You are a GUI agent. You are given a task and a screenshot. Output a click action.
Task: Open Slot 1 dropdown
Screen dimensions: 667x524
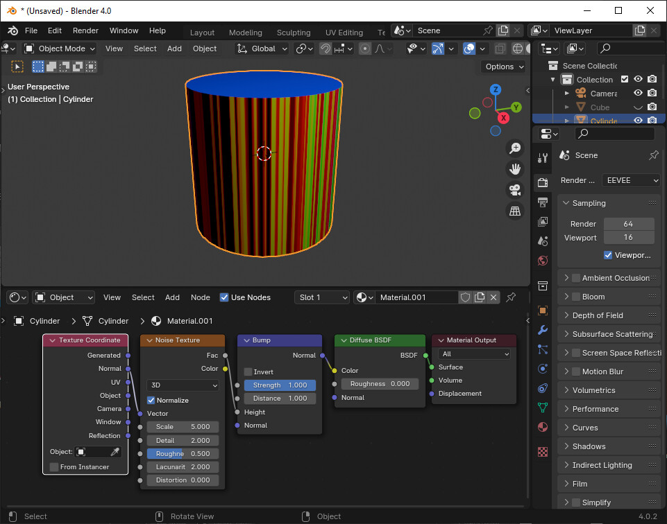coord(322,297)
